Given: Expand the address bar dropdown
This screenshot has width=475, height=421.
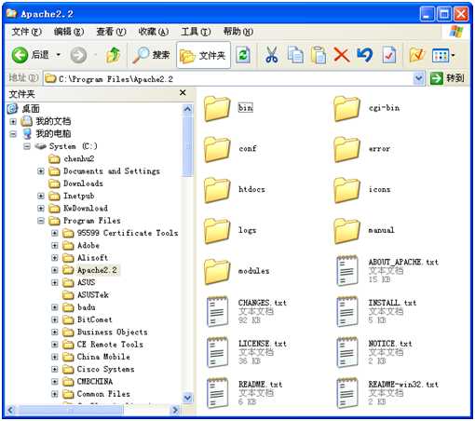Looking at the screenshot, I should [419, 78].
